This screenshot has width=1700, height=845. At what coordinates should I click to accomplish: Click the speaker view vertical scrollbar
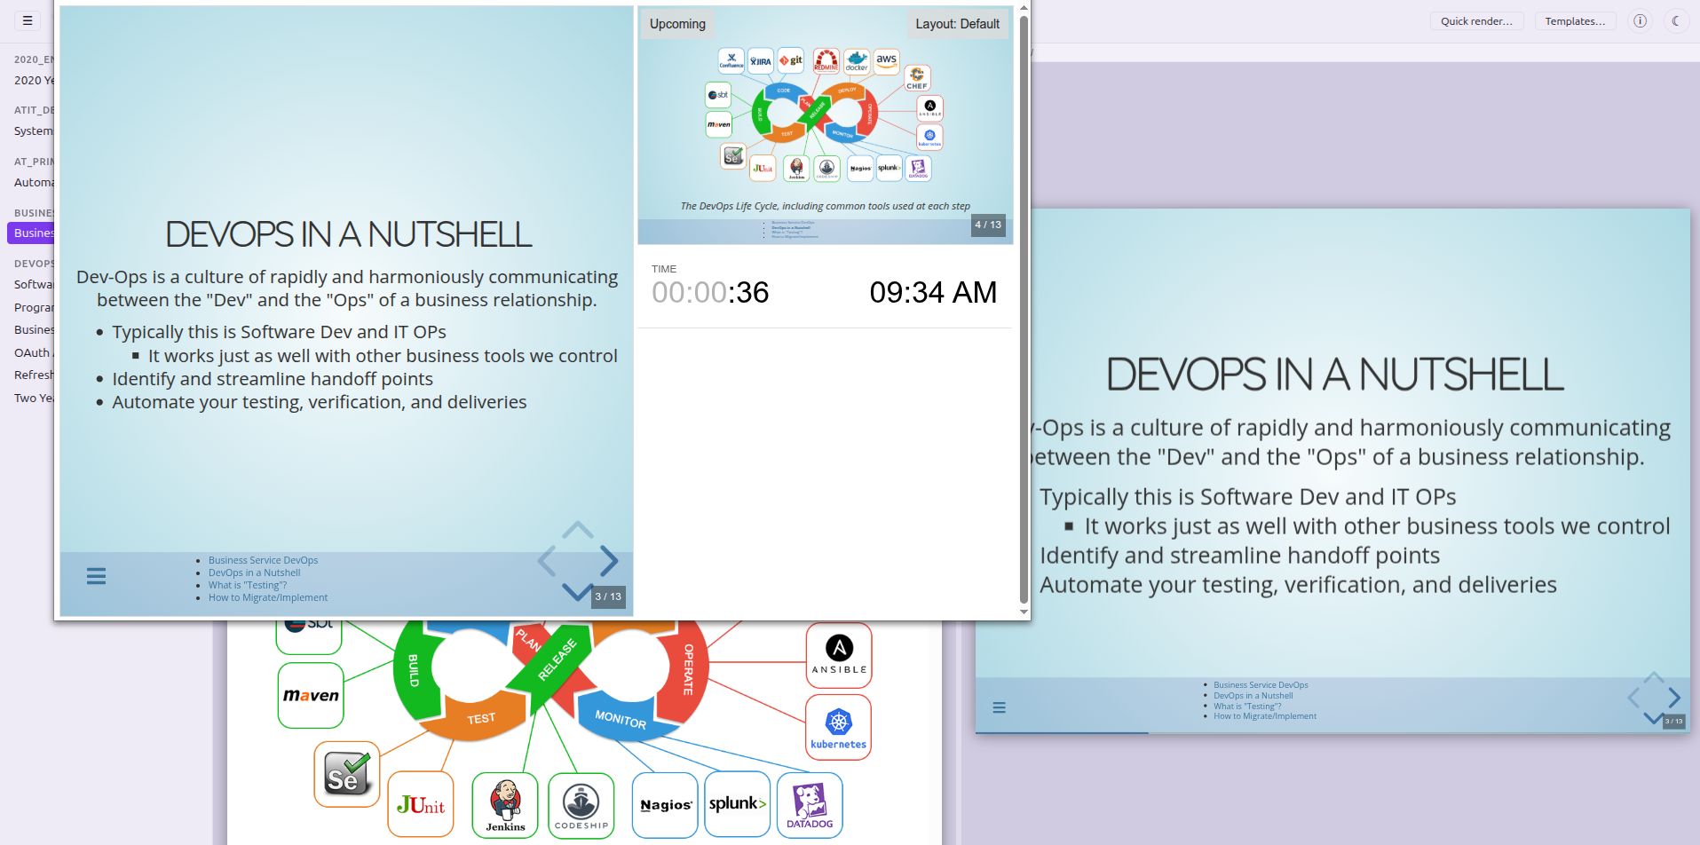point(1024,311)
